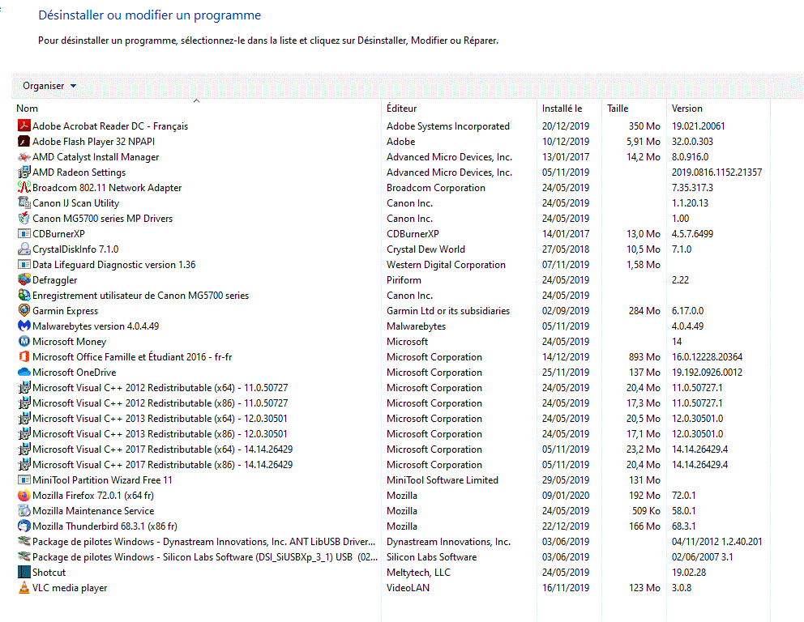Viewport: 804px width, 622px height.
Task: Click the CDBurnerXP program icon
Action: point(24,233)
